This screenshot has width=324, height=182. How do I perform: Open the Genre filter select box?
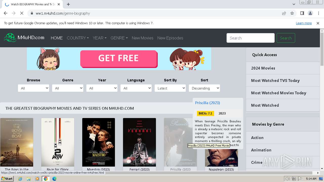[x=68, y=88]
